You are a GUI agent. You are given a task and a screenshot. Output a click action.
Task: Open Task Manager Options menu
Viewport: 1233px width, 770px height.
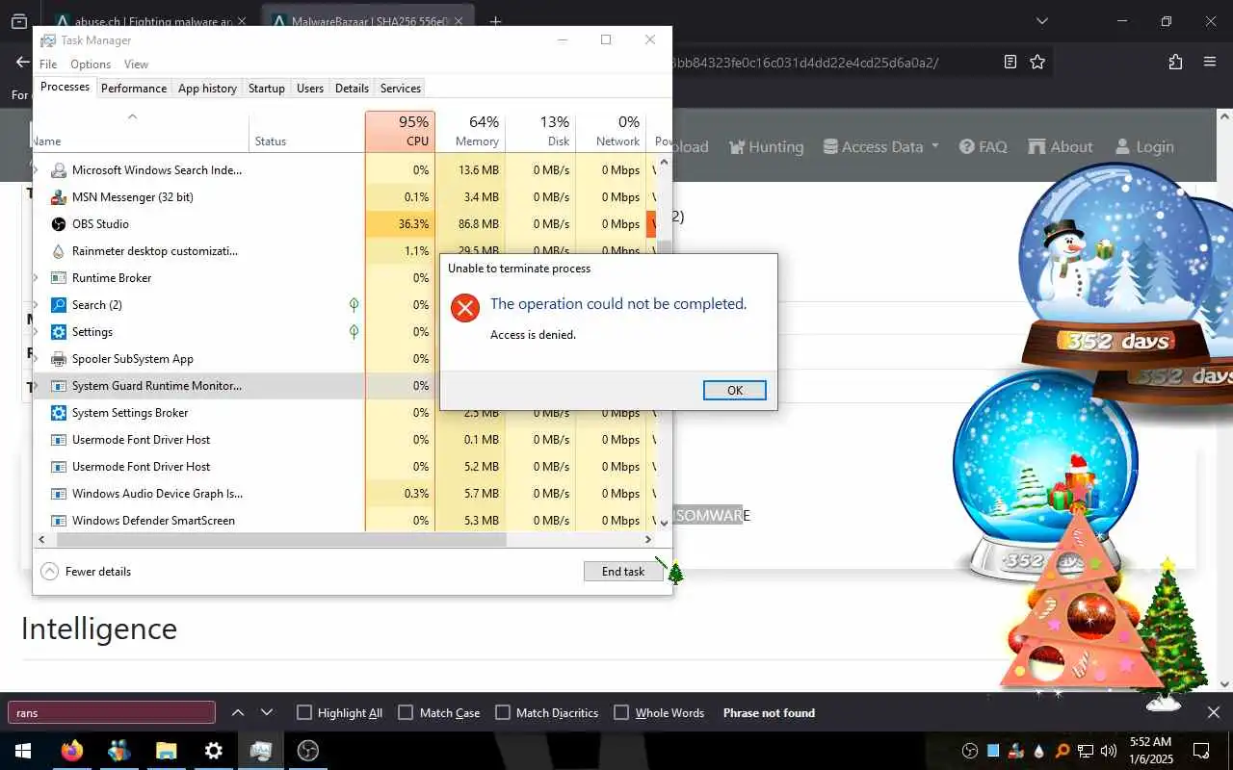[91, 64]
